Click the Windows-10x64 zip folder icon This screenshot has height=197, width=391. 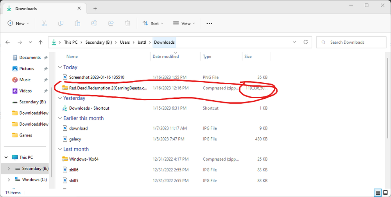(x=65, y=159)
